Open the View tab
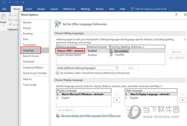187x126 pixels. coord(111,9)
